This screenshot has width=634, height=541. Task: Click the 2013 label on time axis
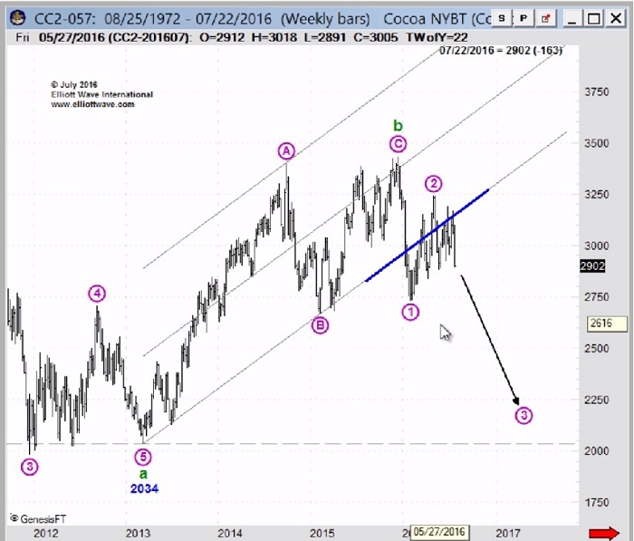(138, 534)
